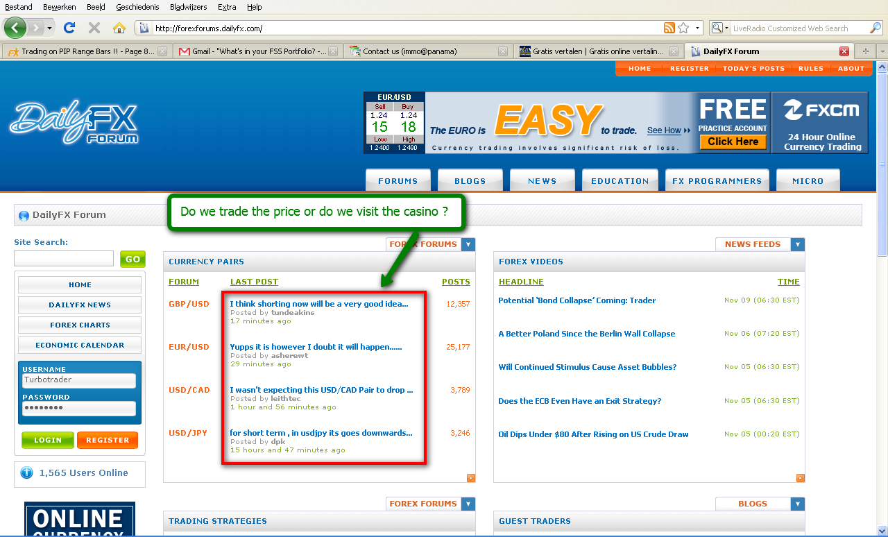888x537 pixels.
Task: Subscribe via the RSS feed icon in the address bar
Action: (669, 28)
